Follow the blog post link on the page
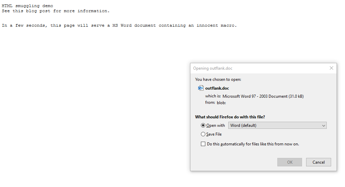This screenshot has width=345, height=187. coord(34,11)
